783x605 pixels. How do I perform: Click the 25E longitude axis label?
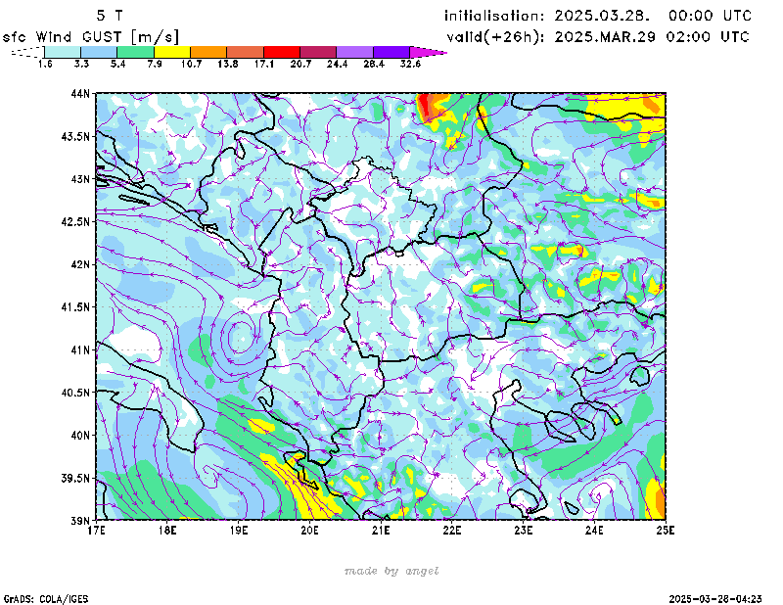pyautogui.click(x=666, y=531)
